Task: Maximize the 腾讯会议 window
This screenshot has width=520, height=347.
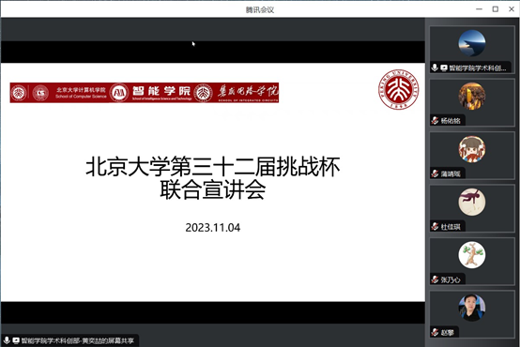Action: pyautogui.click(x=496, y=9)
